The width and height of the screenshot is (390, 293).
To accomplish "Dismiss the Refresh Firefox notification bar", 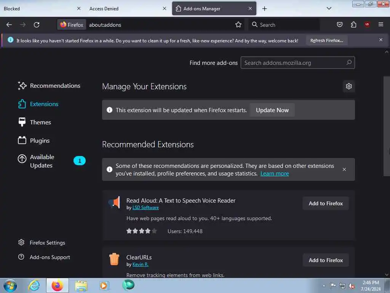I will [x=380, y=40].
